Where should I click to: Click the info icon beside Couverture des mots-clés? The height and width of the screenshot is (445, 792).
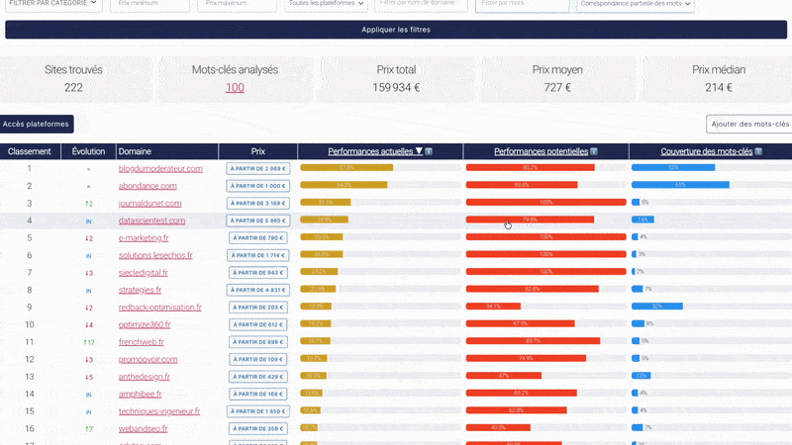coord(757,151)
